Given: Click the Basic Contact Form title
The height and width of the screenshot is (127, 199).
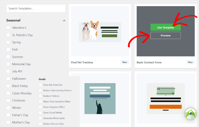Looking at the screenshot, I should [149, 62].
